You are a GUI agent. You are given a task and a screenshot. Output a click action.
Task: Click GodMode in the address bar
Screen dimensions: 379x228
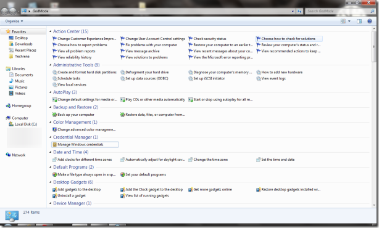click(40, 11)
